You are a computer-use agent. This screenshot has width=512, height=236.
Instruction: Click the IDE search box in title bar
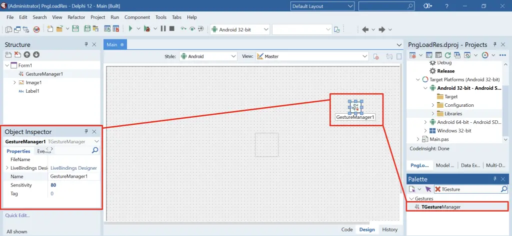(386, 6)
